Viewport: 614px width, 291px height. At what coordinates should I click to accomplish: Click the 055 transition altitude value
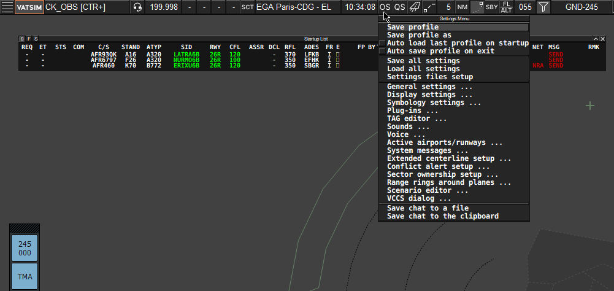(x=525, y=7)
